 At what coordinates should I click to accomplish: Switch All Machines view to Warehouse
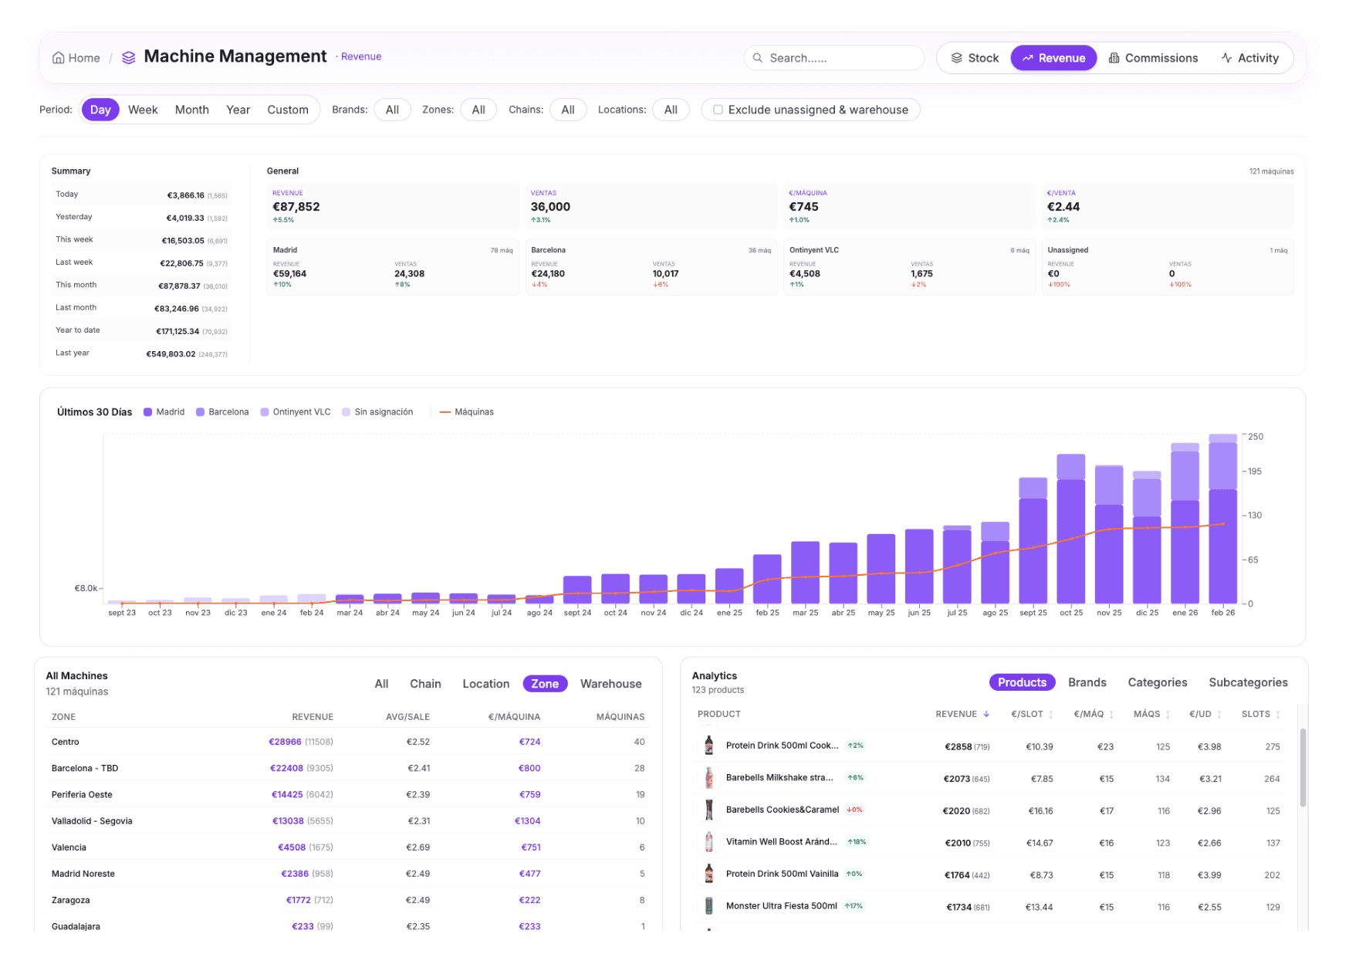pos(610,684)
